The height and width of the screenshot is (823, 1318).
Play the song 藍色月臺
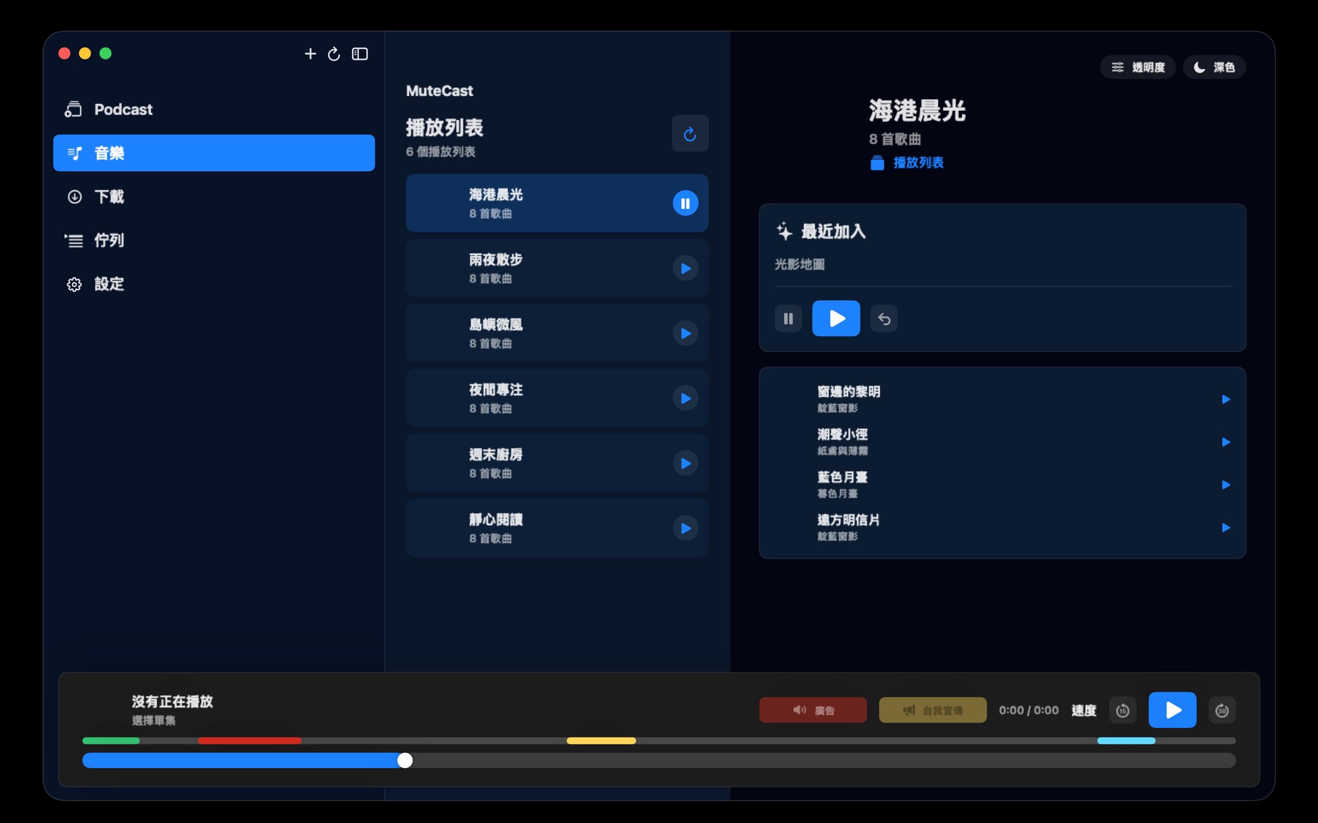click(1226, 485)
